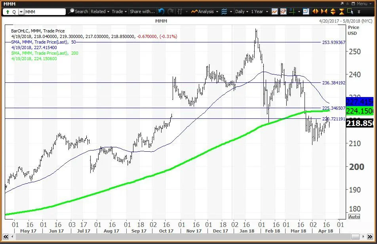This screenshot has height=244, width=377.
Task: Open the Daily interval dropdown
Action: coord(242,11)
